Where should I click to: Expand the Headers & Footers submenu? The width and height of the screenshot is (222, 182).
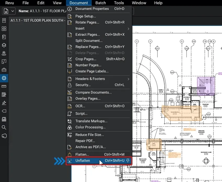coord(128,79)
